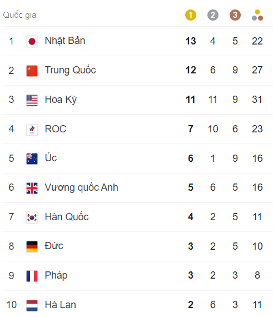The height and width of the screenshot is (317, 273).
Task: Open the Nhật Bản country row
Action: pyautogui.click(x=138, y=41)
